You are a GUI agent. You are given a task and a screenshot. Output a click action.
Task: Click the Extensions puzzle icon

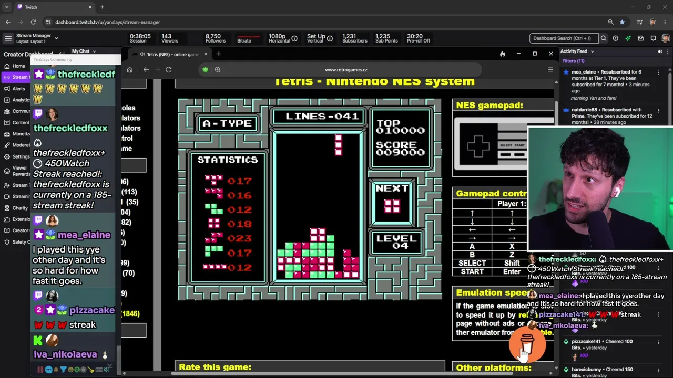point(7,219)
